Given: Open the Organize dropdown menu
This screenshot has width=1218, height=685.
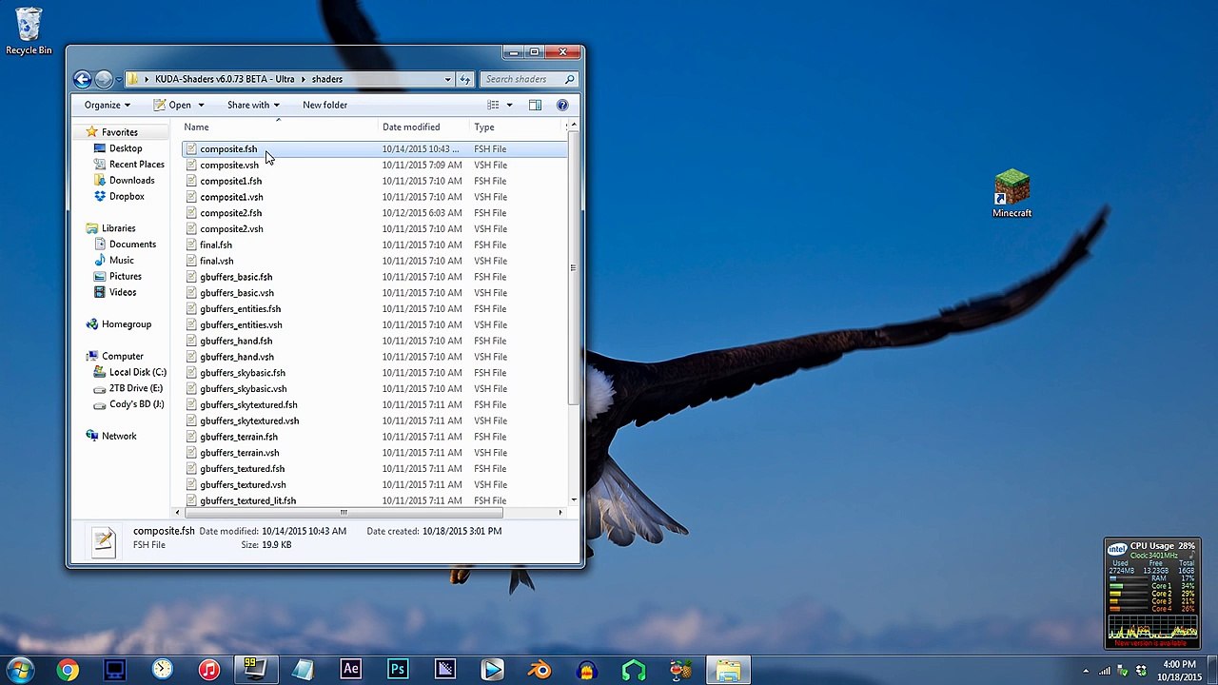Looking at the screenshot, I should coord(107,105).
